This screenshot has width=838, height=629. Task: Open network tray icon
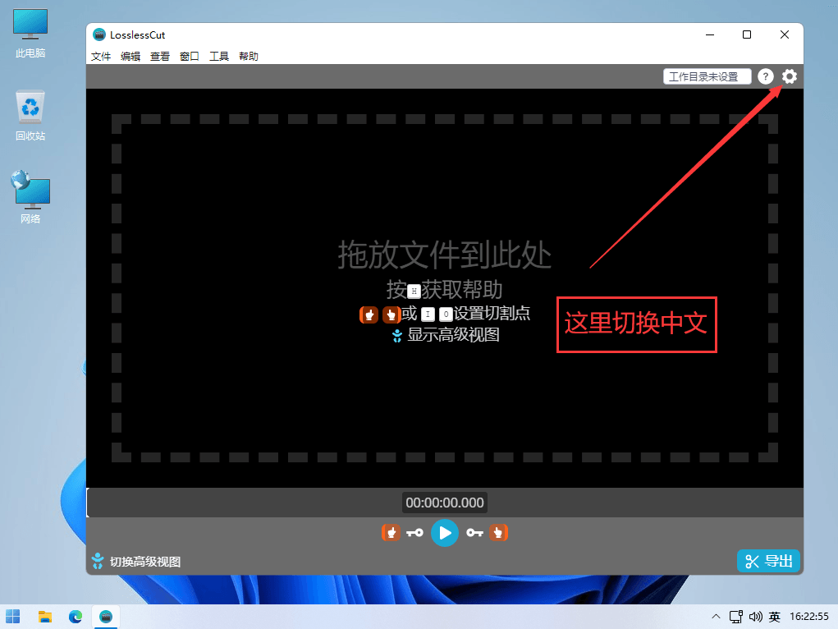(x=736, y=617)
